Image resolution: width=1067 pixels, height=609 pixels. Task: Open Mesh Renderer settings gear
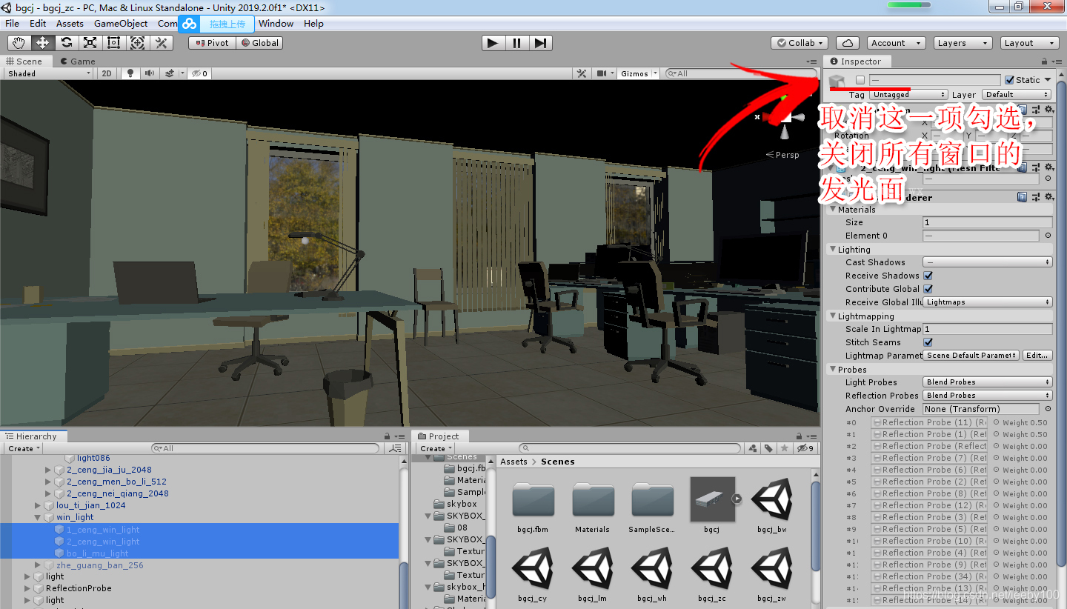coord(1048,197)
